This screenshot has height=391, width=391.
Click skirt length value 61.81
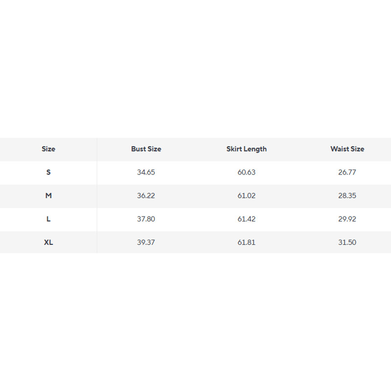coord(246,242)
